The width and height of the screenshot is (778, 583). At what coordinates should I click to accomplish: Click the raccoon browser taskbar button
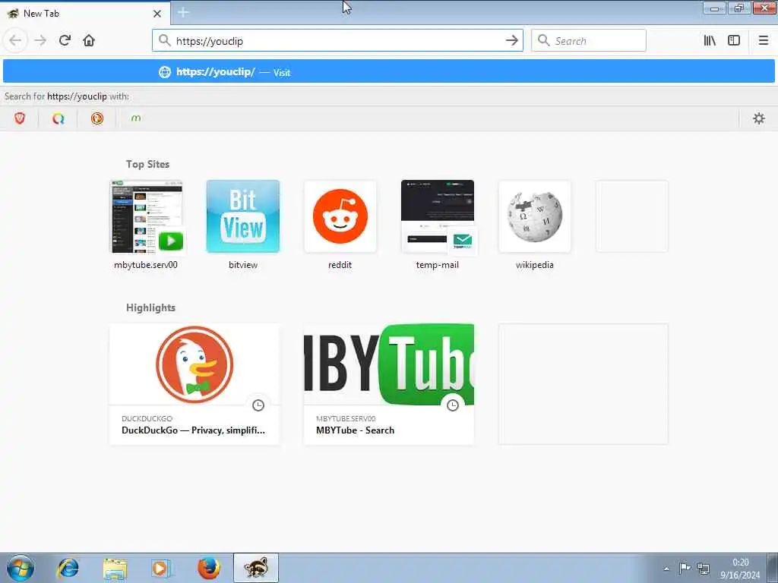(256, 568)
